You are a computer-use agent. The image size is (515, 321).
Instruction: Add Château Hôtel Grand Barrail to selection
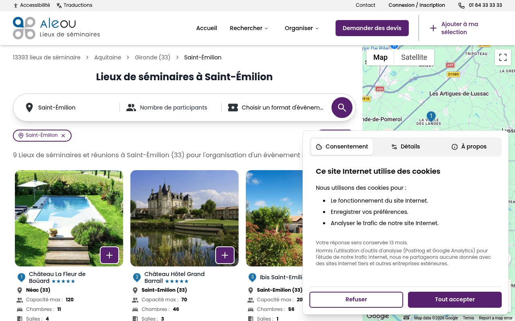tap(225, 255)
